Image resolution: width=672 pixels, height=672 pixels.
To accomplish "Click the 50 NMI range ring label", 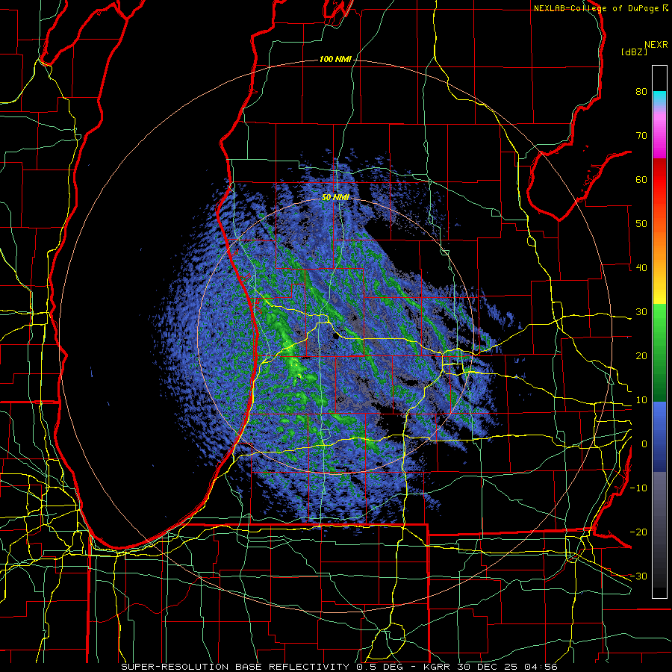I will 335,198.
